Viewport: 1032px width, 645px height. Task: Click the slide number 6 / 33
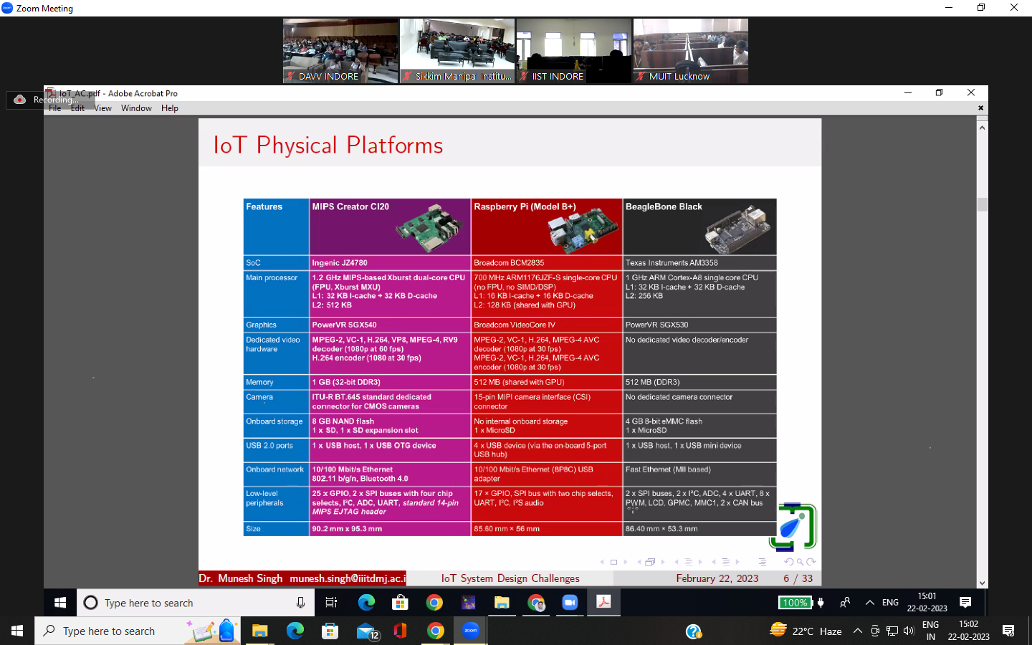(x=798, y=578)
